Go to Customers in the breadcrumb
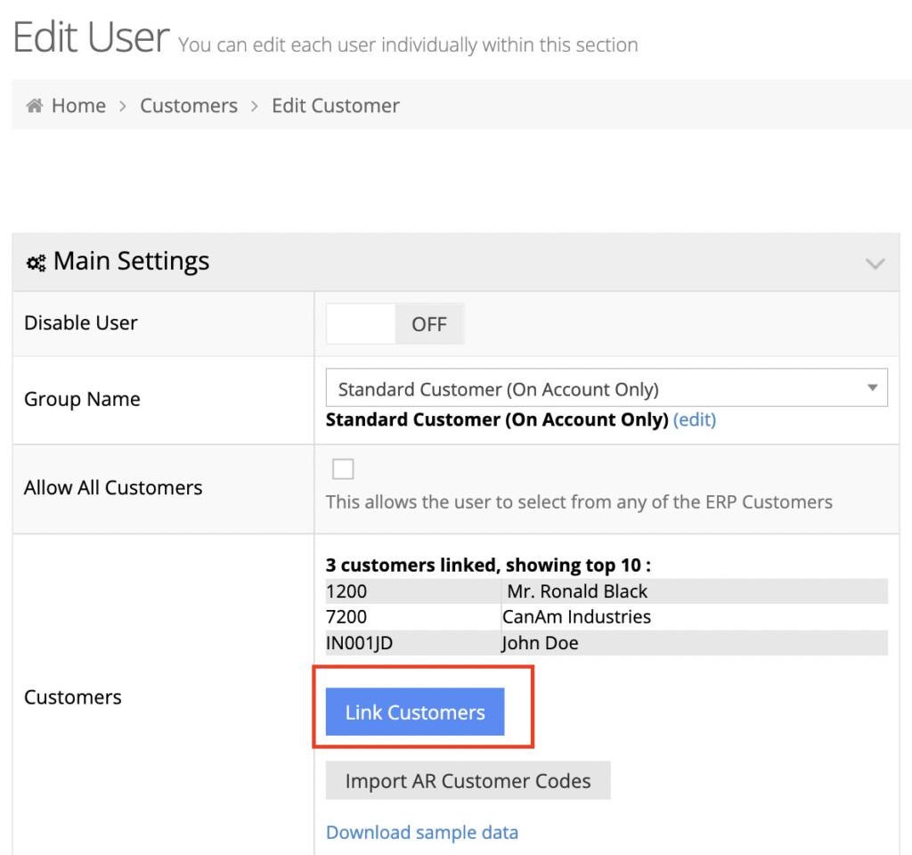The height and width of the screenshot is (855, 912). [x=189, y=106]
